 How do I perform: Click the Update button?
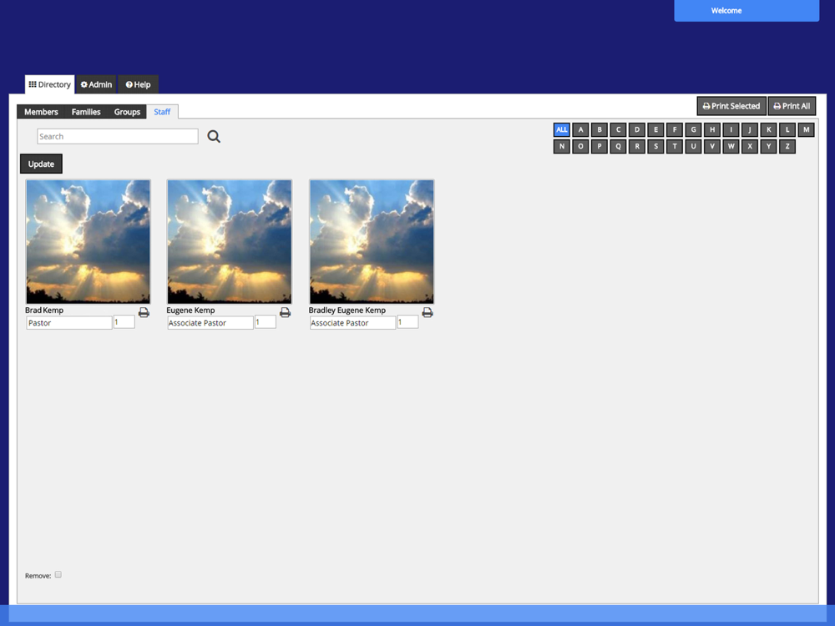41,164
